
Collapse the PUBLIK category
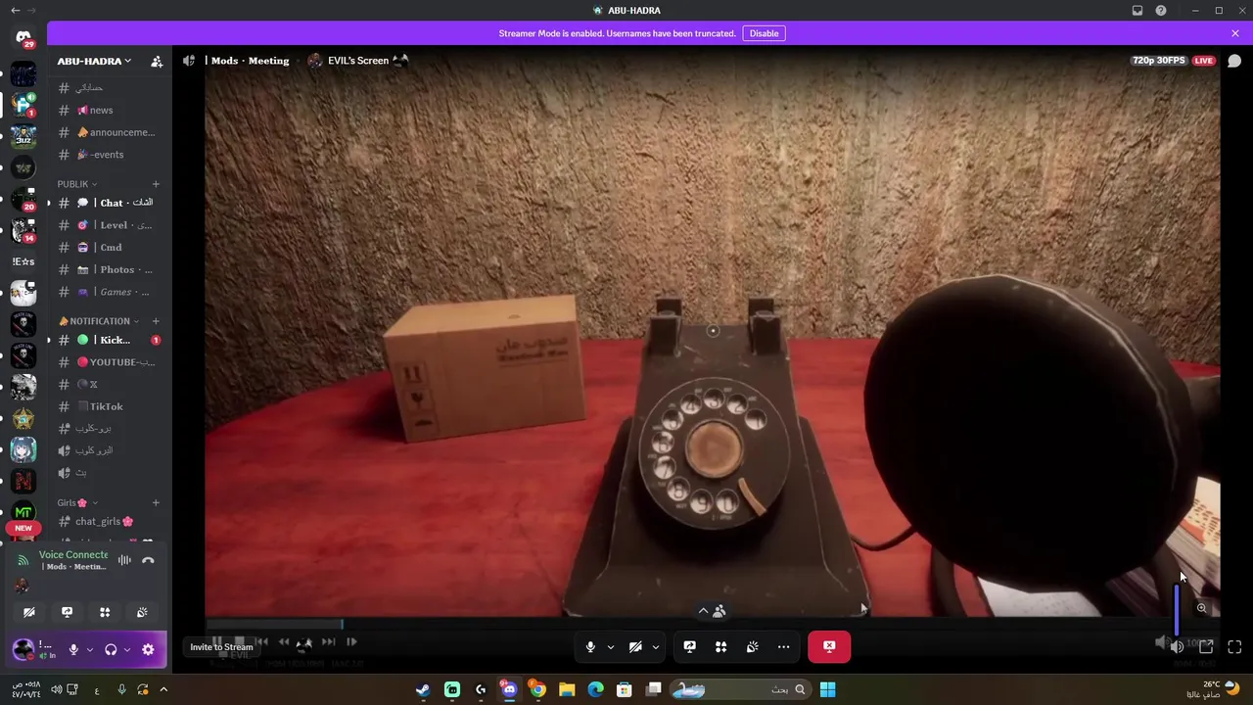(x=77, y=184)
